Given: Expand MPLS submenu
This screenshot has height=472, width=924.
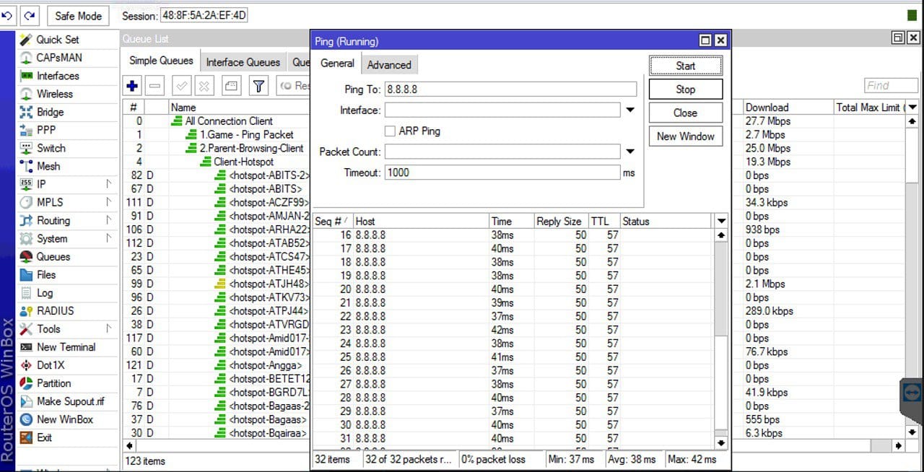Looking at the screenshot, I should click(x=109, y=202).
